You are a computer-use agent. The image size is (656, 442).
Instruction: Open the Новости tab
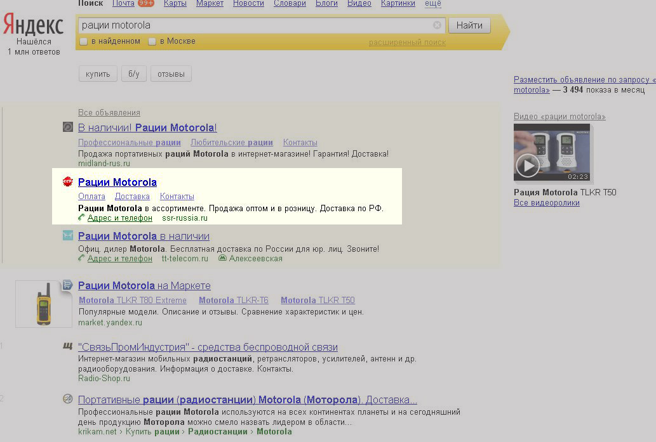coord(248,3)
